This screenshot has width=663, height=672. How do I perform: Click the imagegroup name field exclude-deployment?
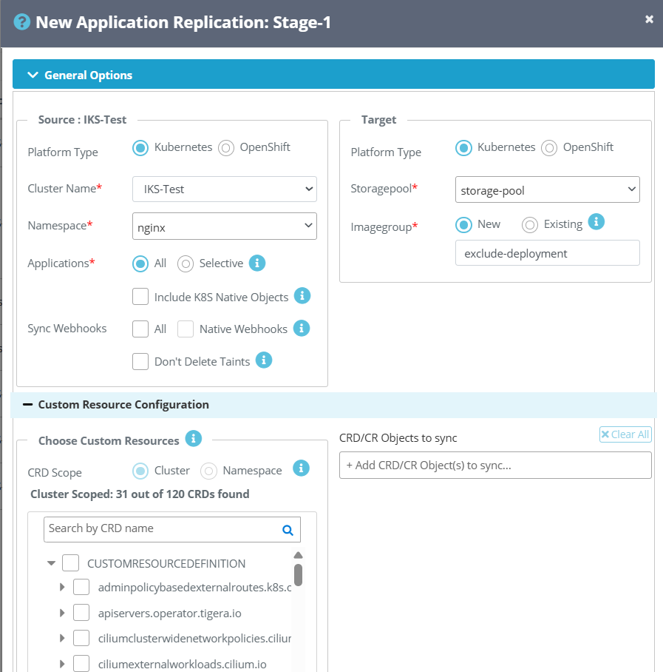click(x=548, y=253)
